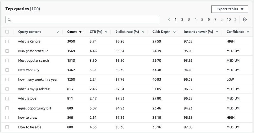Click the 'How to tie a tie' query

(x=30, y=127)
